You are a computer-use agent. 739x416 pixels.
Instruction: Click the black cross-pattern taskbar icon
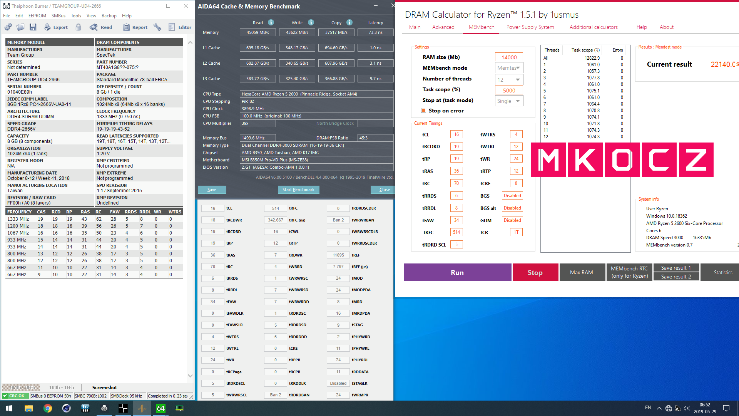point(123,408)
